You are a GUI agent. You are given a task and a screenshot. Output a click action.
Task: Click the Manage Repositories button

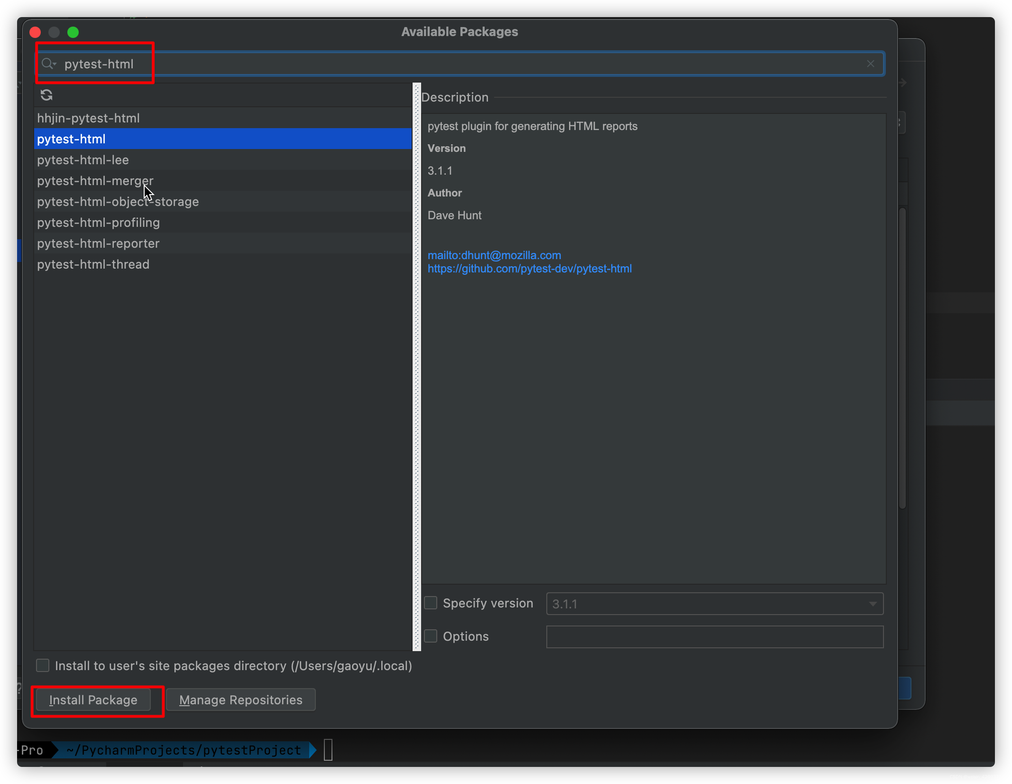(241, 700)
